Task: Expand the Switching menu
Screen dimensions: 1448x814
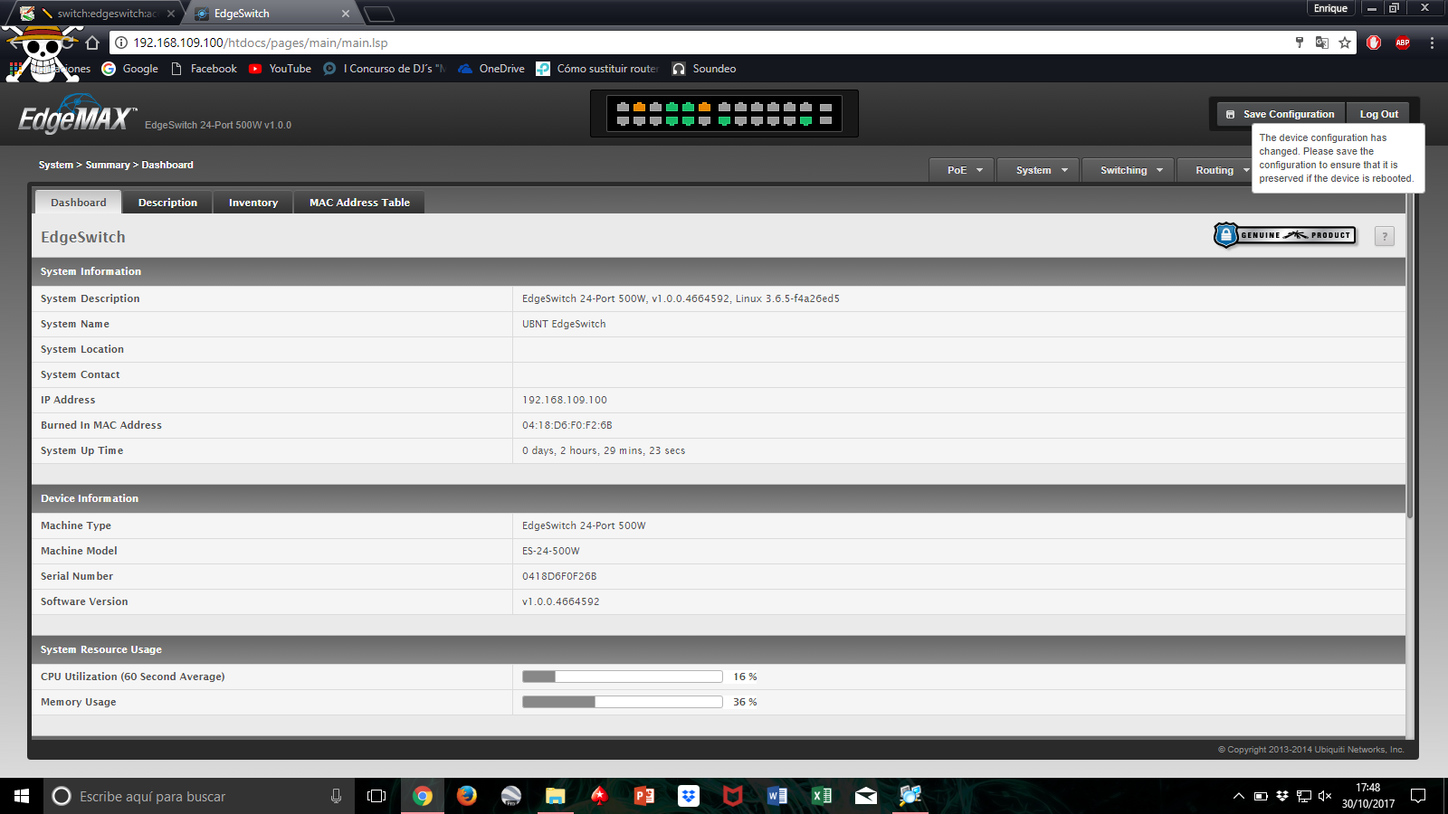Action: tap(1129, 170)
